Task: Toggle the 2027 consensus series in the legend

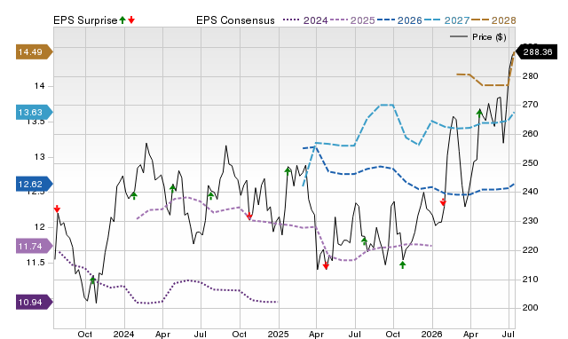Action: tap(447, 20)
